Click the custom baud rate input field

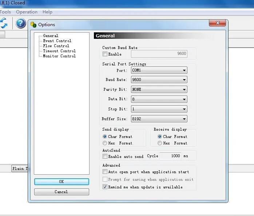[x=159, y=54]
